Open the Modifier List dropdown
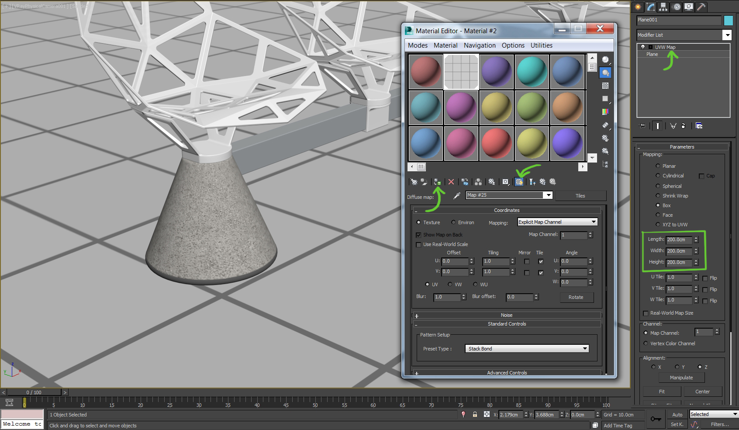The height and width of the screenshot is (430, 739). (728, 35)
